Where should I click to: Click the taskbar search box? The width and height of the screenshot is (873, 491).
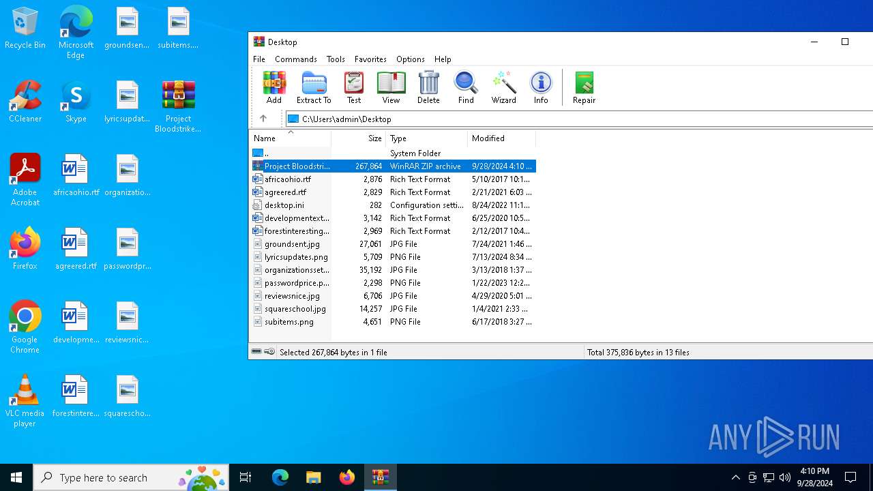click(x=131, y=477)
